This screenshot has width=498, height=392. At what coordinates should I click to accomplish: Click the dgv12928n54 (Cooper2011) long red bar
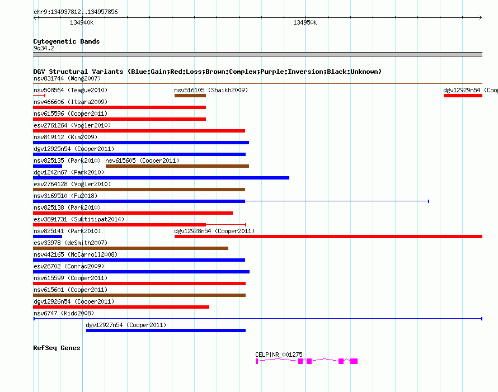[x=328, y=237]
